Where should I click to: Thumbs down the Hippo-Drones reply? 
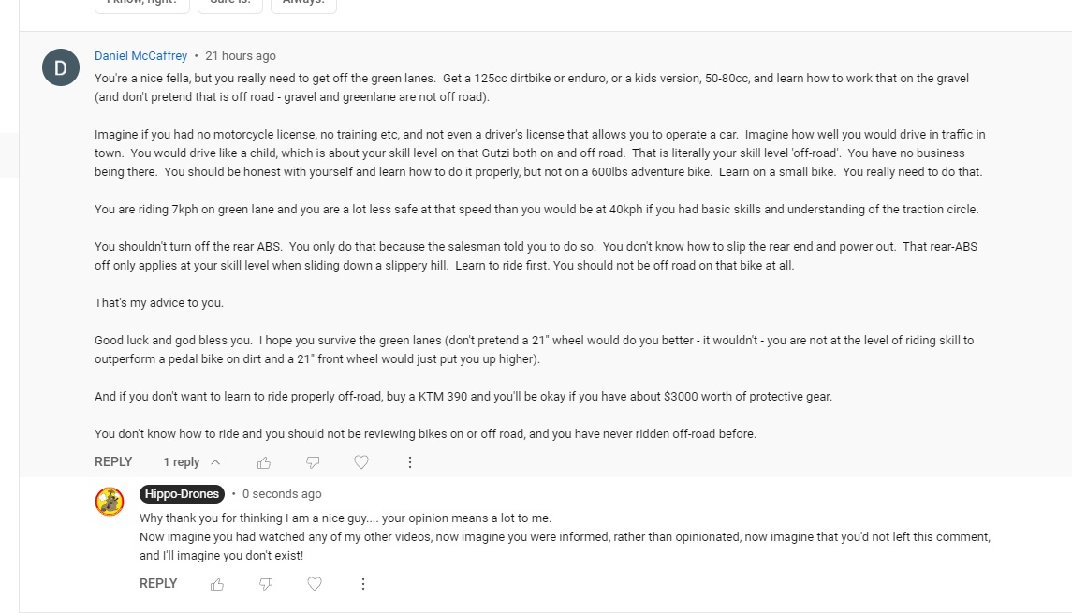[266, 584]
